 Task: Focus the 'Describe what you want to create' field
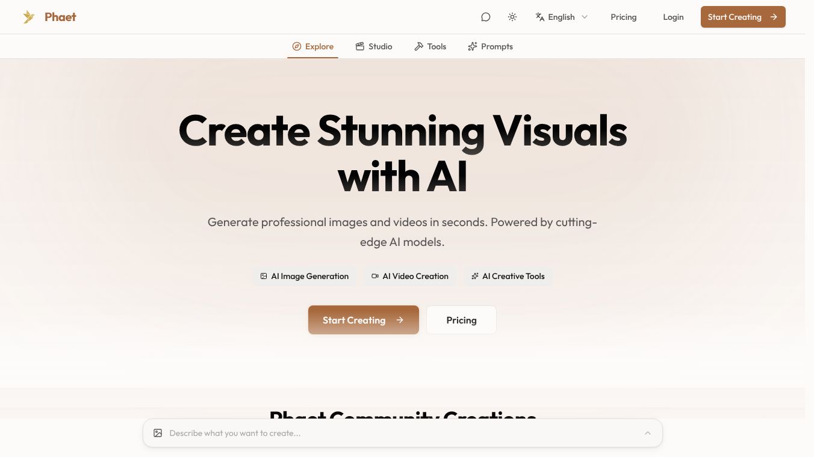click(402, 433)
